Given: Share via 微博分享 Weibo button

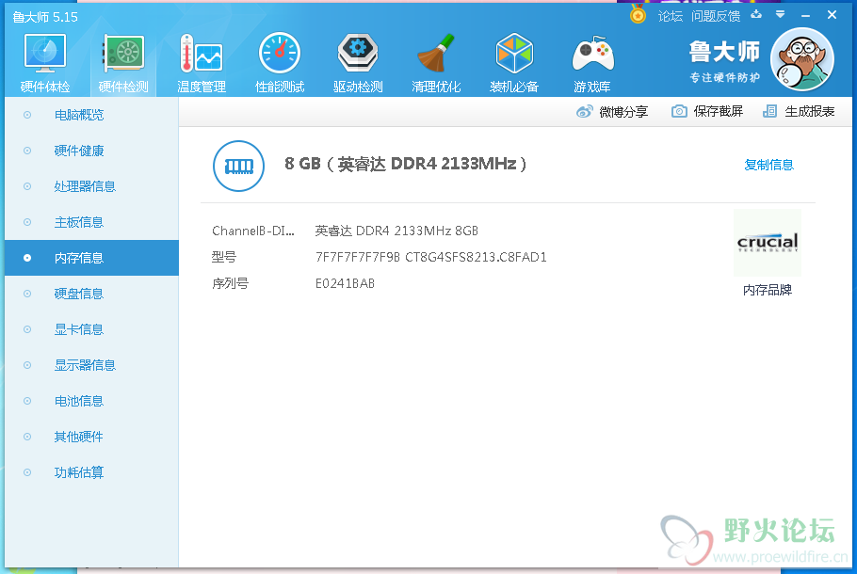Looking at the screenshot, I should (x=612, y=111).
